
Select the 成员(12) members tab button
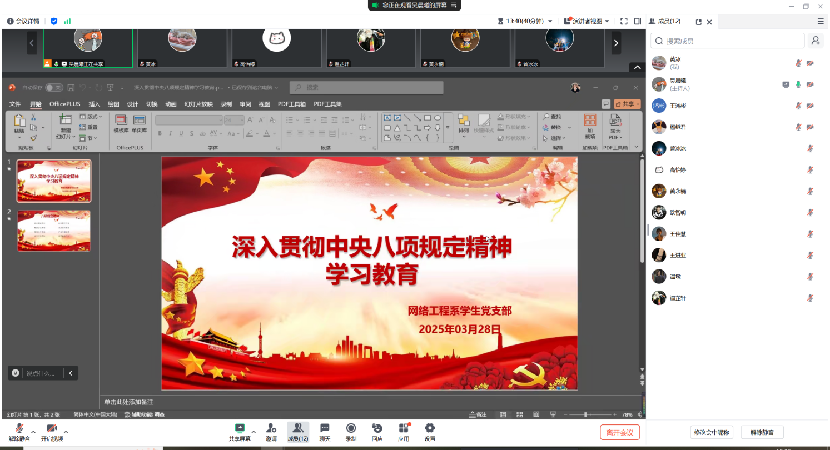pos(298,432)
